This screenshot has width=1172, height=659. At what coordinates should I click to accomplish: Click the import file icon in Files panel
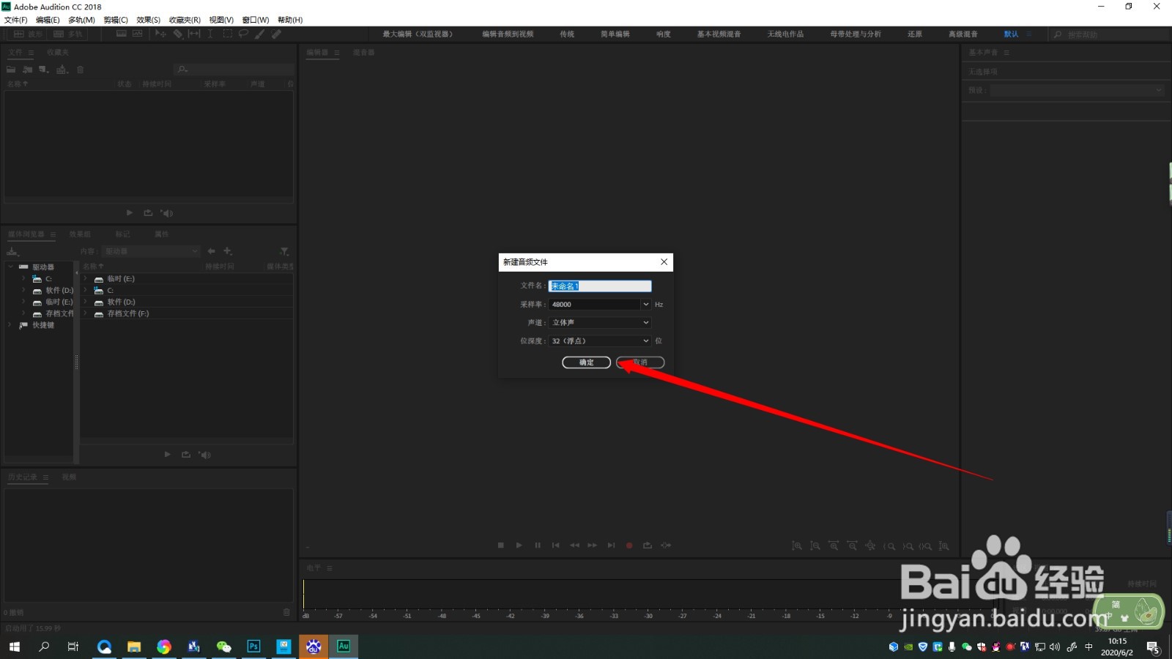27,70
